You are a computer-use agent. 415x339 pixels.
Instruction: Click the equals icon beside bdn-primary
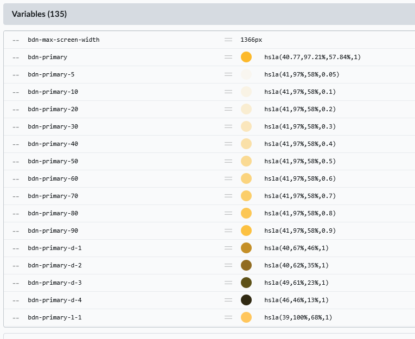click(x=228, y=57)
